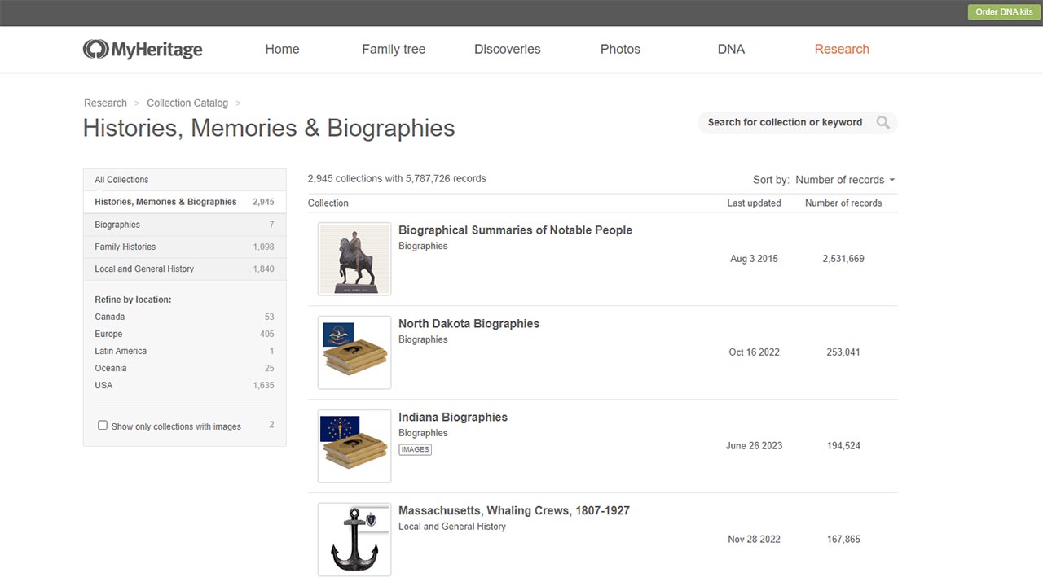Open the Sort by Number of records dropdown
The width and height of the screenshot is (1043, 586).
[845, 179]
